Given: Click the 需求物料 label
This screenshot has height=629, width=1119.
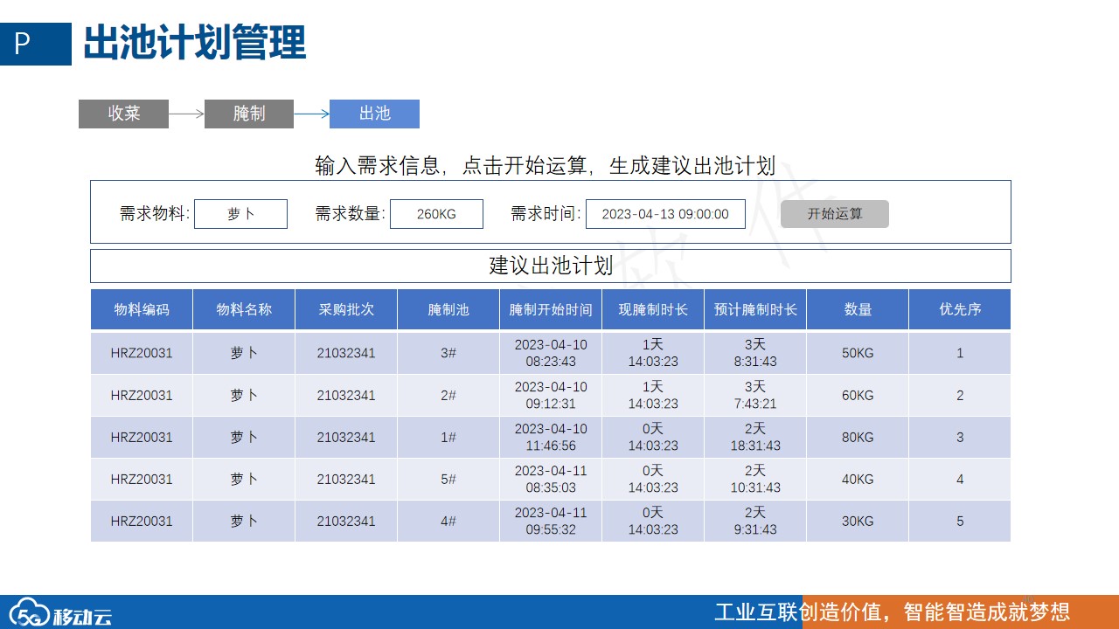Looking at the screenshot, I should [155, 214].
